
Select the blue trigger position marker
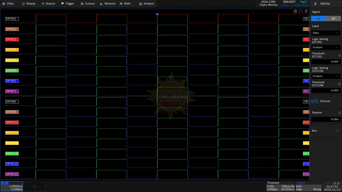[157, 14]
